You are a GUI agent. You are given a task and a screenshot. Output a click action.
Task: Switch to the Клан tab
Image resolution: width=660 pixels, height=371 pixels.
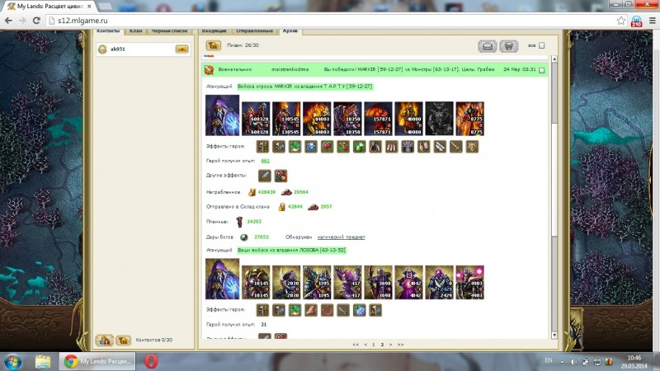tap(135, 31)
